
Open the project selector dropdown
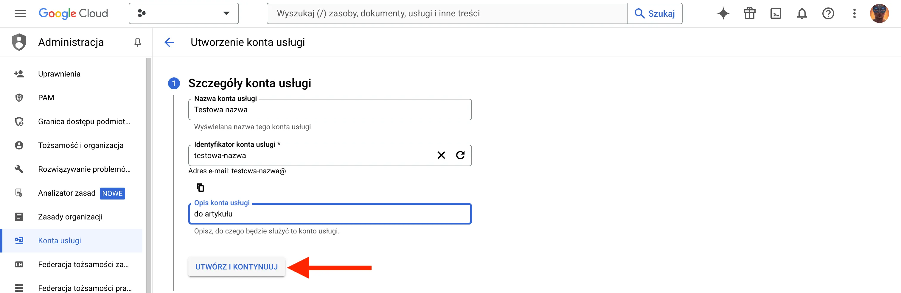tap(184, 14)
